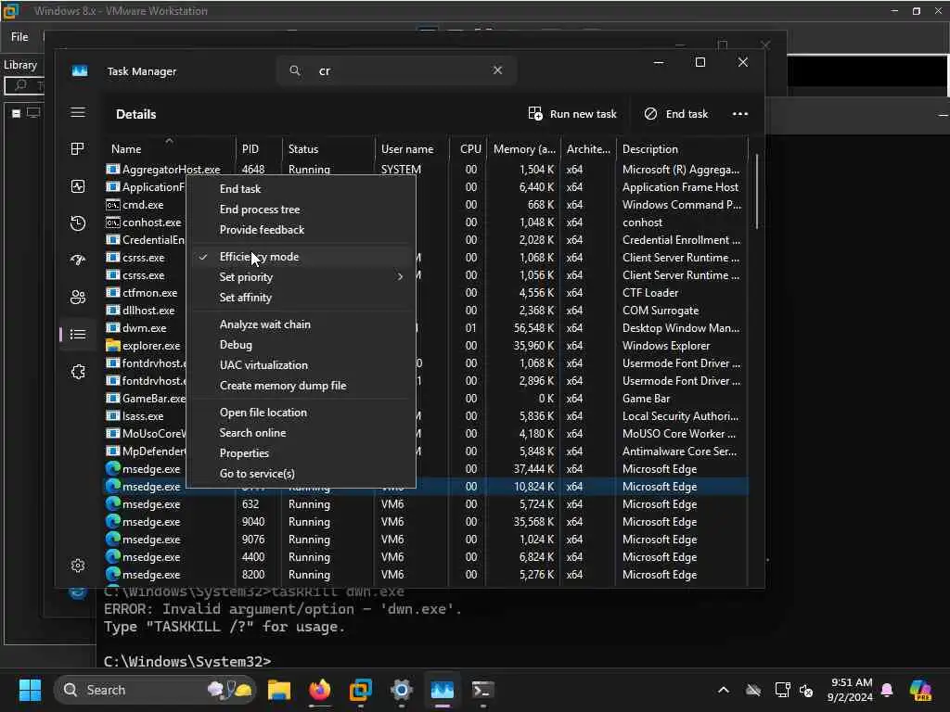The height and width of the screenshot is (712, 950).
Task: Click the search magnifier icon in Task Manager
Action: pyautogui.click(x=295, y=70)
